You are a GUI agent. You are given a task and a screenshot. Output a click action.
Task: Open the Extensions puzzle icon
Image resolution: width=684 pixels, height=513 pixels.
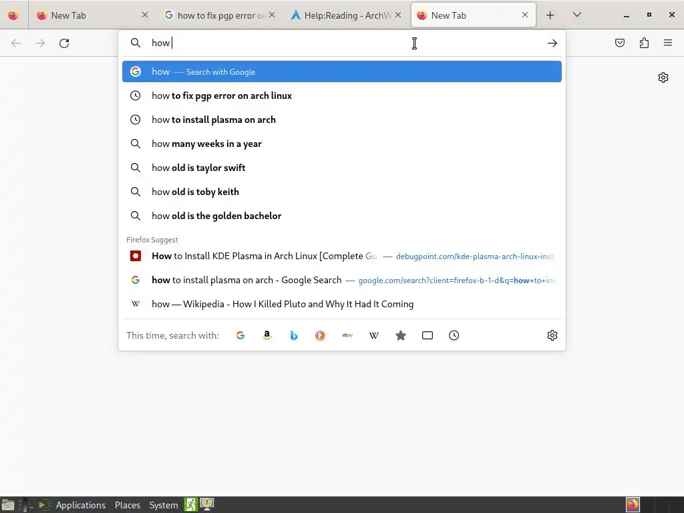[x=644, y=43]
